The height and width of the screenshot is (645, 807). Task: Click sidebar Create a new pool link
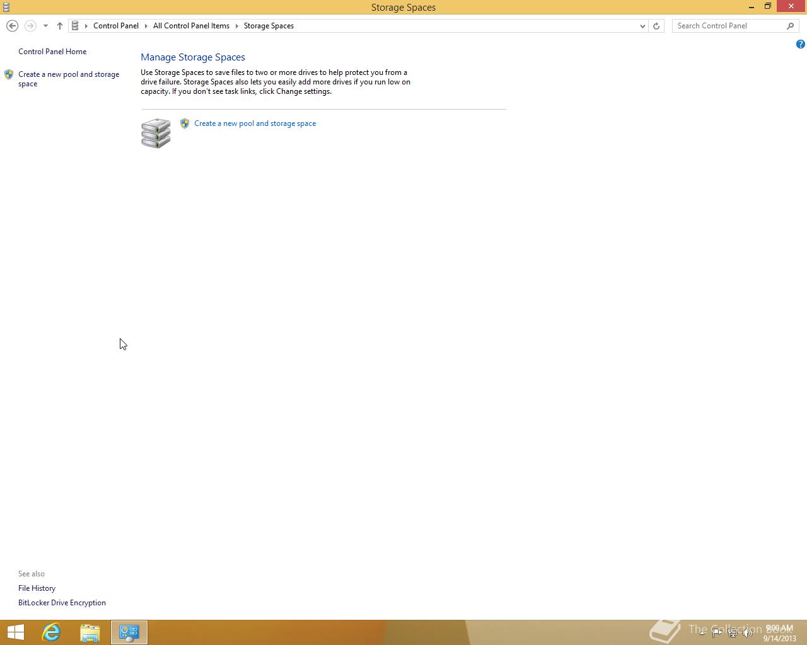pyautogui.click(x=69, y=79)
